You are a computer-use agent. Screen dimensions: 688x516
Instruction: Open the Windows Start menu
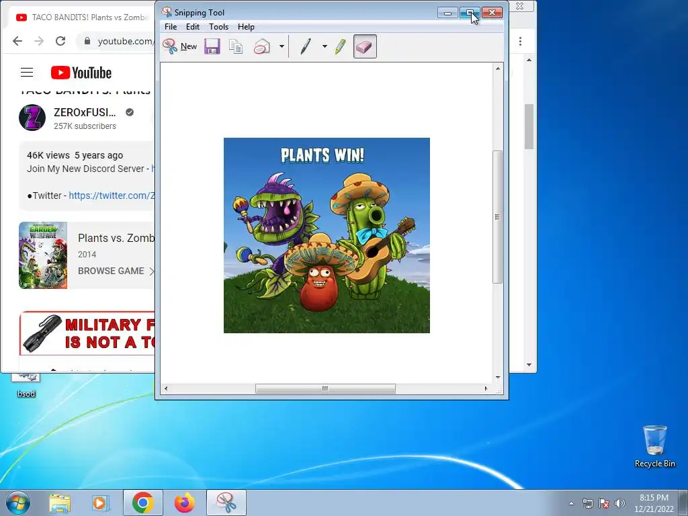tap(17, 503)
